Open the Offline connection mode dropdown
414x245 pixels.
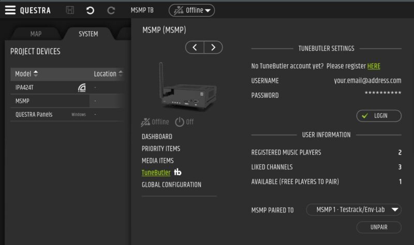[x=191, y=10]
